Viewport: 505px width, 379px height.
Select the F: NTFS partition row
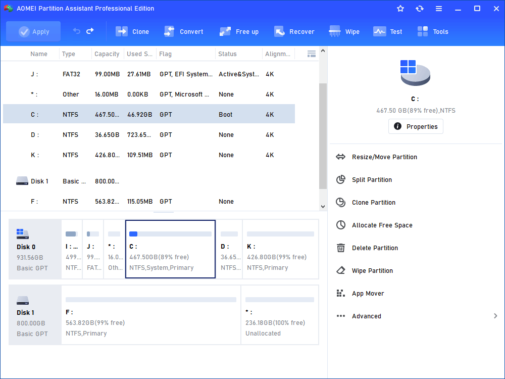click(x=149, y=202)
